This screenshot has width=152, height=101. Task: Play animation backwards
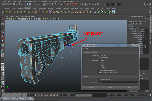coord(45,95)
